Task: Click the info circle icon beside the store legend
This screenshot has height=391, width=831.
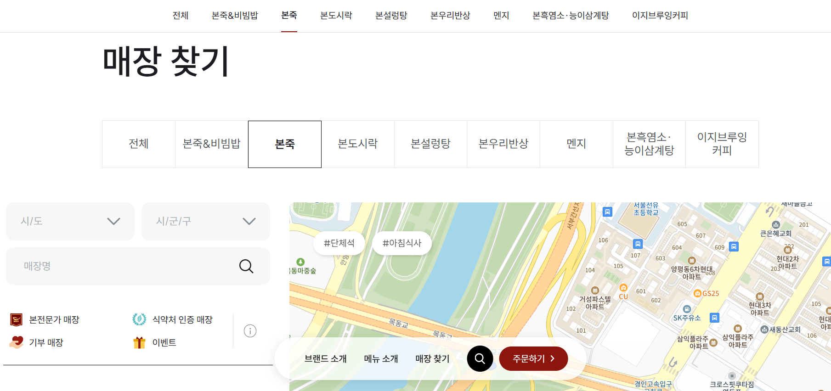Action: [250, 331]
